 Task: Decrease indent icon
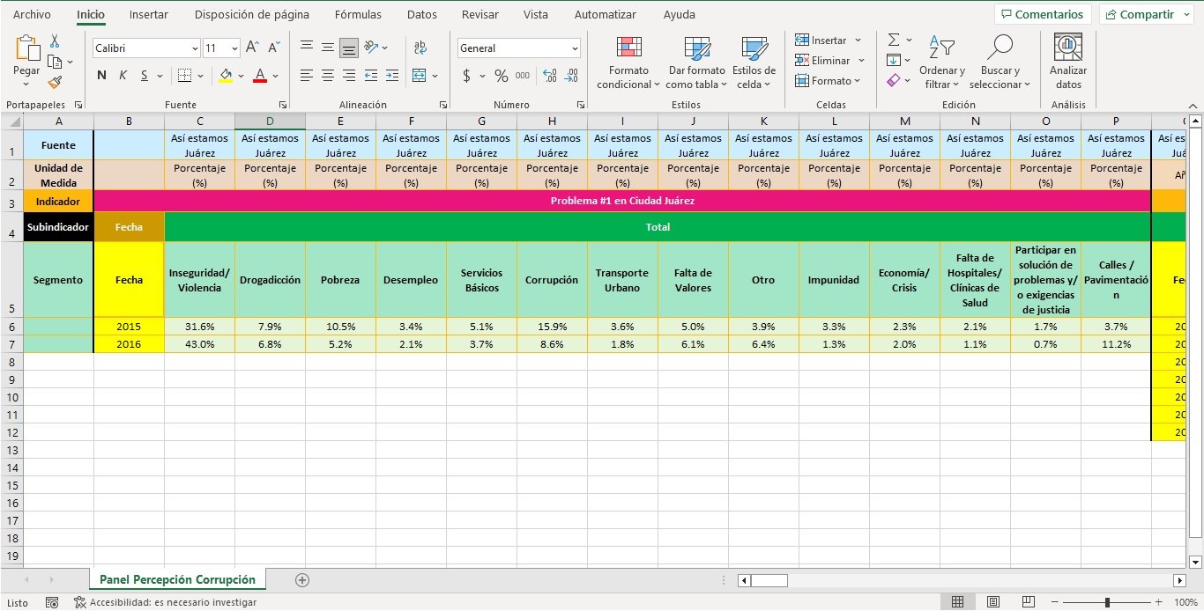coord(371,76)
